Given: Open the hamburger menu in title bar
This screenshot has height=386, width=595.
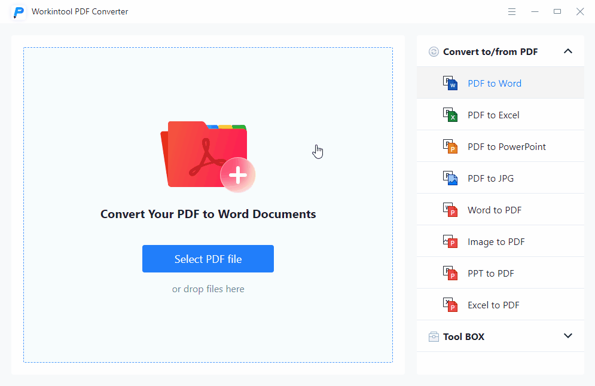Looking at the screenshot, I should [x=511, y=12].
